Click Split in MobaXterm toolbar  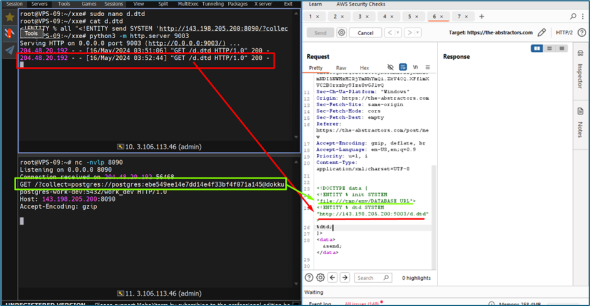[x=163, y=4]
